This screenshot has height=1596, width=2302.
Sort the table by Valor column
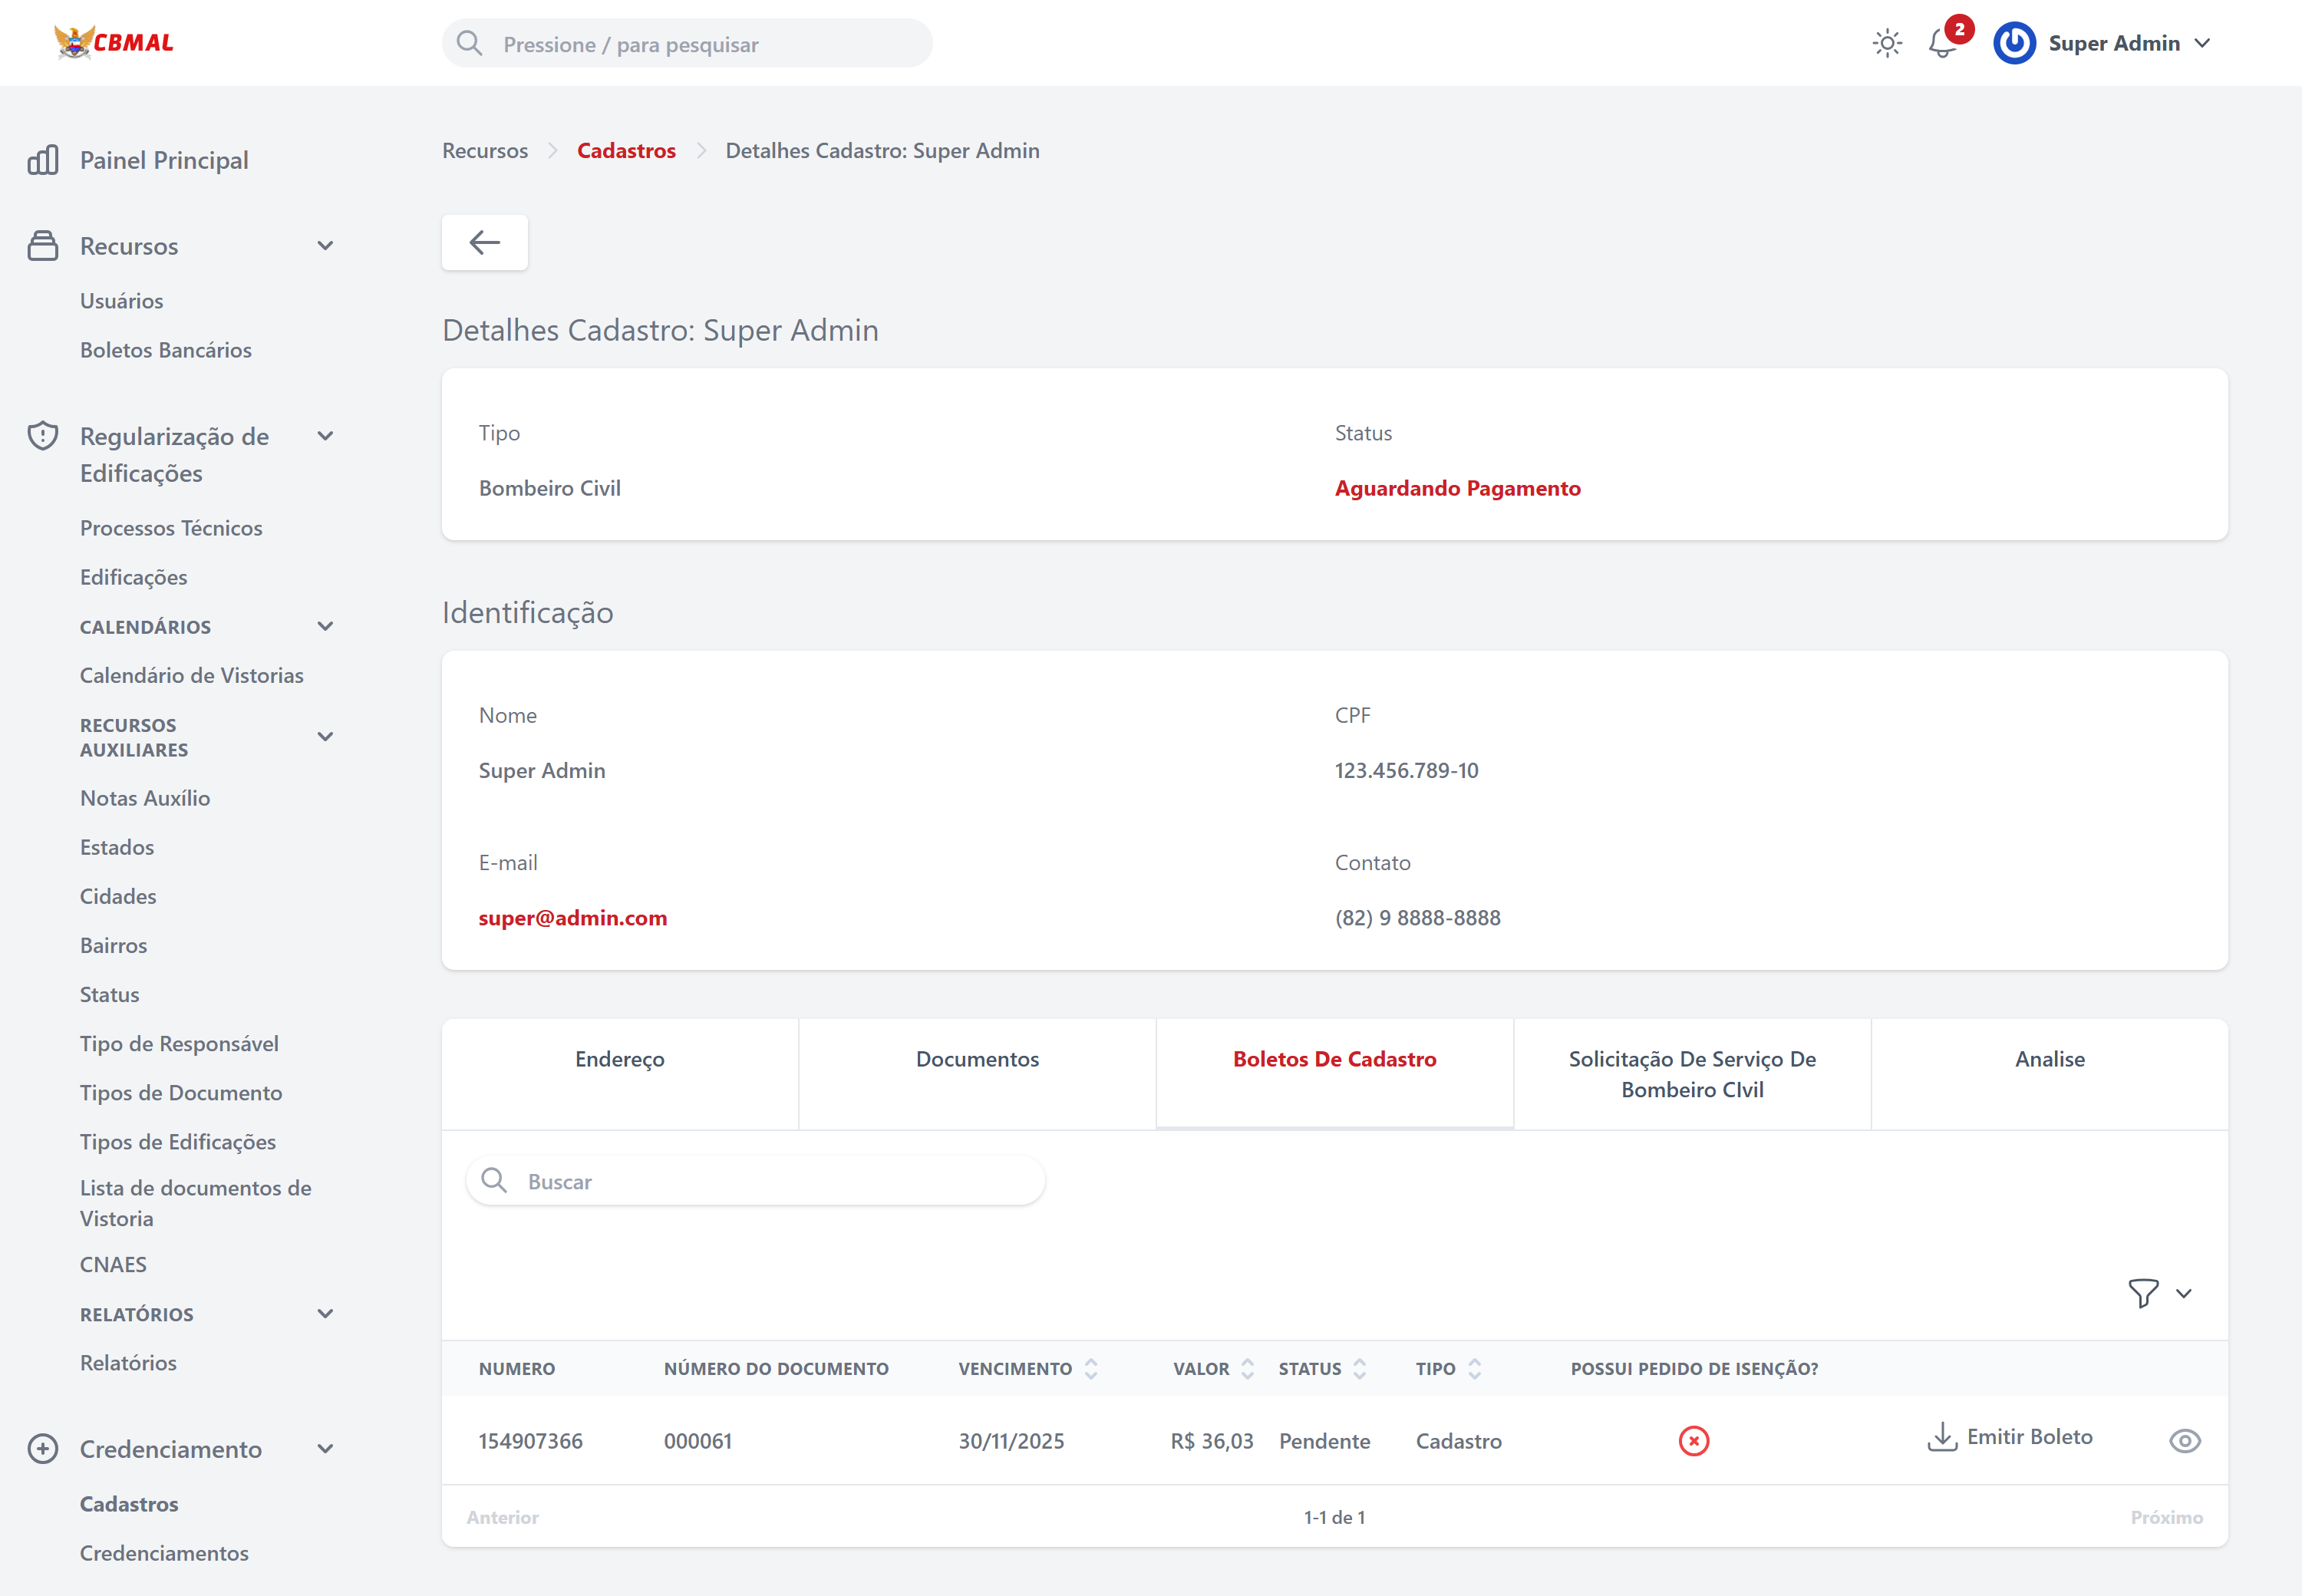pyautogui.click(x=1246, y=1368)
